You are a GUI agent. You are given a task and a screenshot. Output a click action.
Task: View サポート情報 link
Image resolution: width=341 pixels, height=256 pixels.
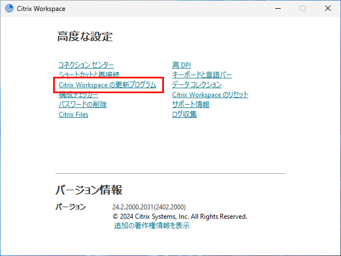[x=190, y=105]
